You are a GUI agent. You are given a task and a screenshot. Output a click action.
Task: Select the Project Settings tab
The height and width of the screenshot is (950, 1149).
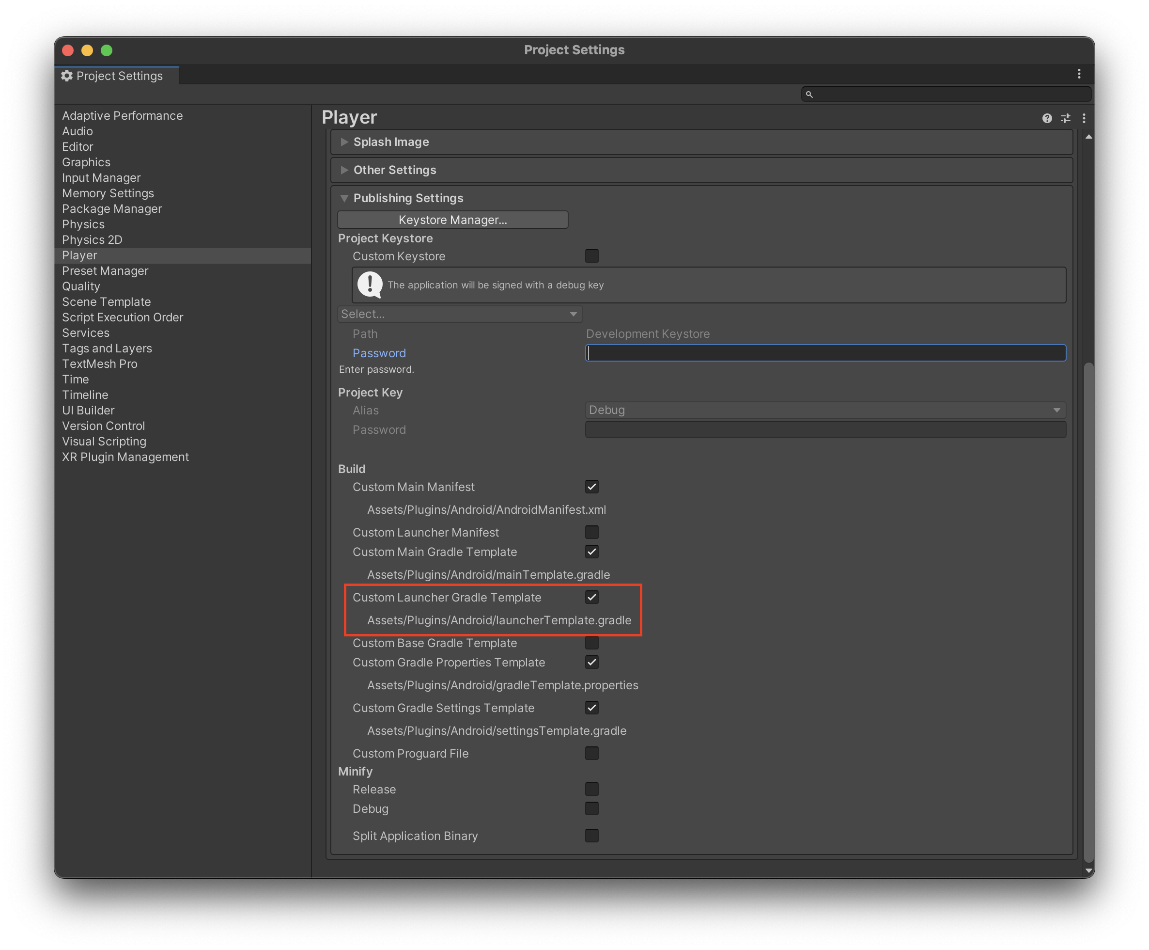pyautogui.click(x=119, y=76)
